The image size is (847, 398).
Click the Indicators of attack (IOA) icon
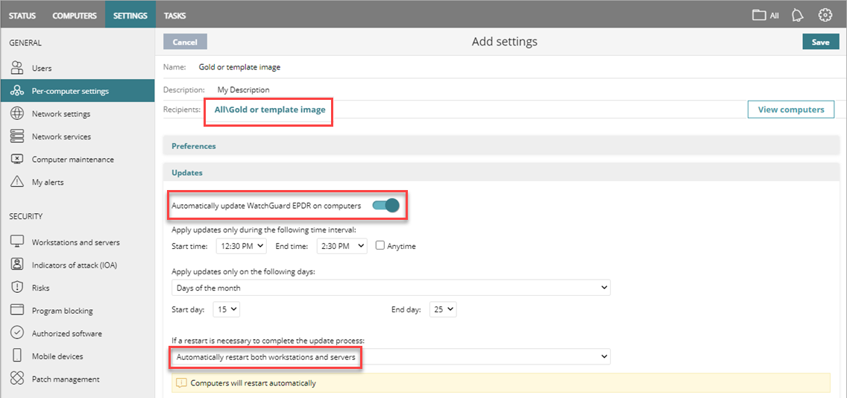(x=17, y=265)
